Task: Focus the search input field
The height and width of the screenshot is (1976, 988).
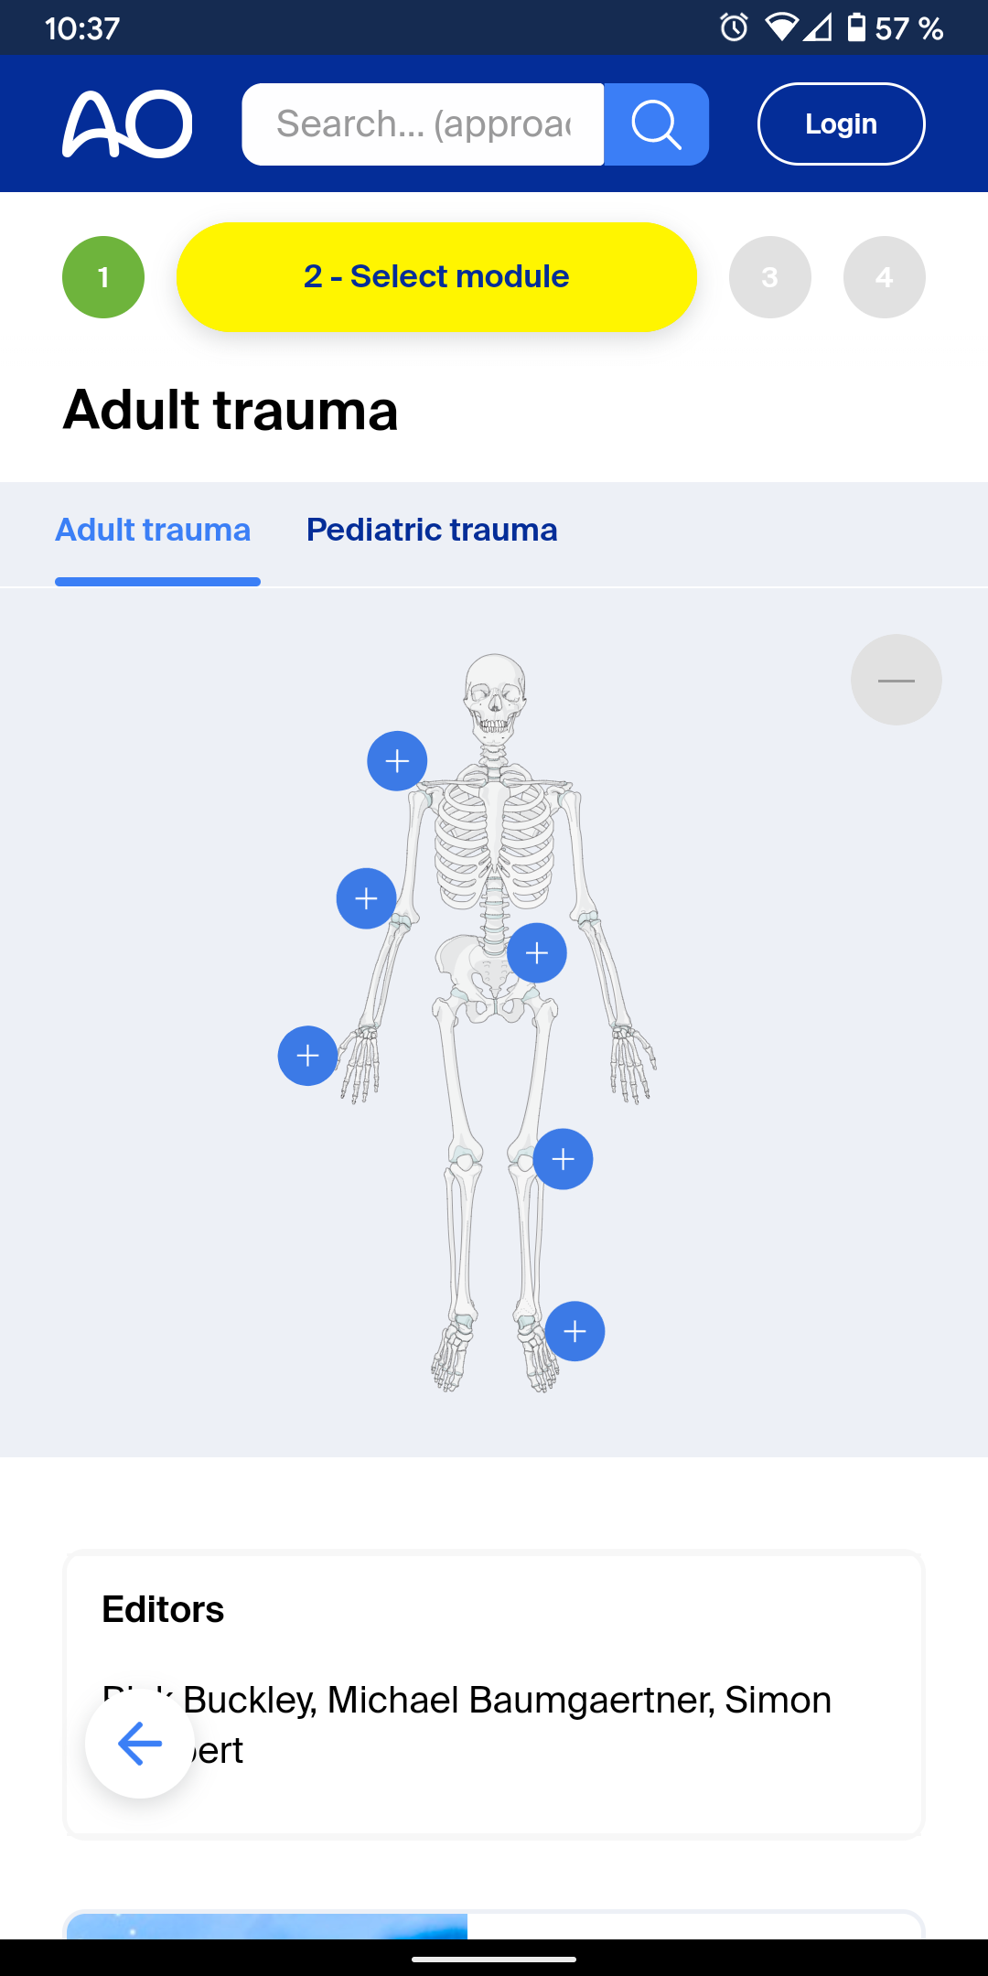Action: tap(423, 124)
